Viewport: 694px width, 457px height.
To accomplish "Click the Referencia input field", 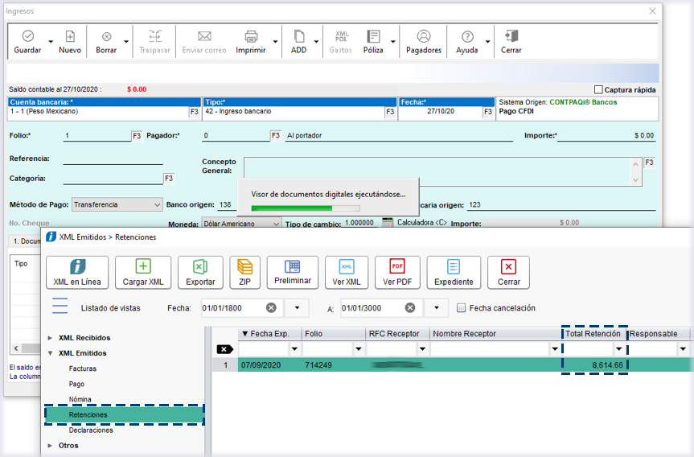I will click(113, 159).
